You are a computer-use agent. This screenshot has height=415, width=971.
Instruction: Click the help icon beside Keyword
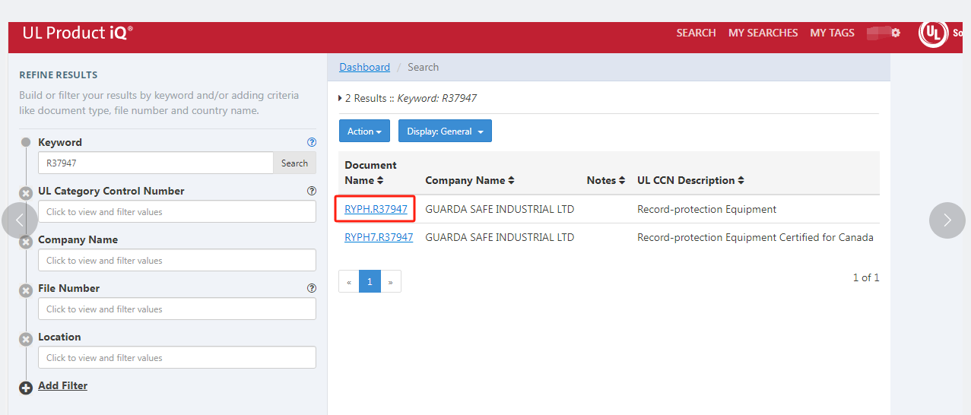pyautogui.click(x=311, y=142)
